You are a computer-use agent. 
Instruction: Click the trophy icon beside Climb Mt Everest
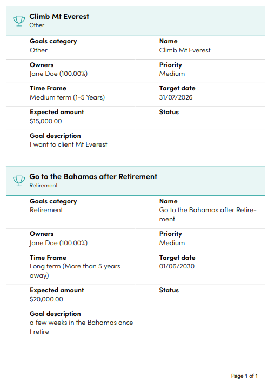point(19,21)
